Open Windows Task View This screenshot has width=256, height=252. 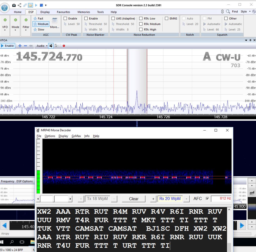tap(22, 242)
